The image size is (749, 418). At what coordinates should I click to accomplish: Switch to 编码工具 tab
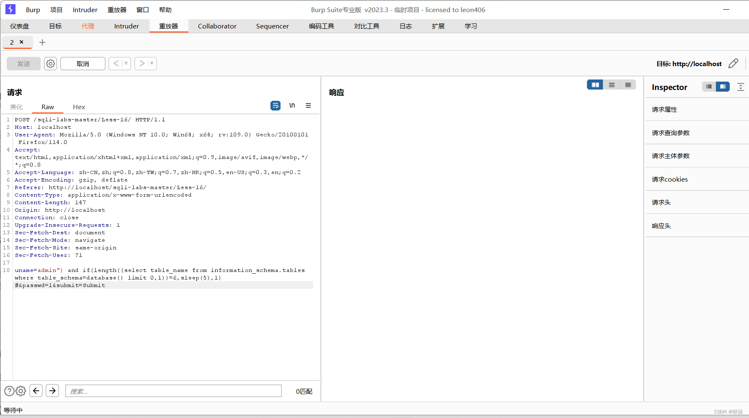click(x=322, y=26)
